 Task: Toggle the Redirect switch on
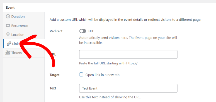click(82, 31)
